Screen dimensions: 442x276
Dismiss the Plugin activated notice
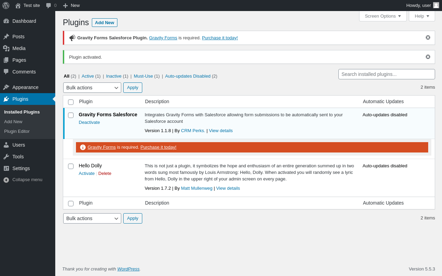pyautogui.click(x=428, y=57)
